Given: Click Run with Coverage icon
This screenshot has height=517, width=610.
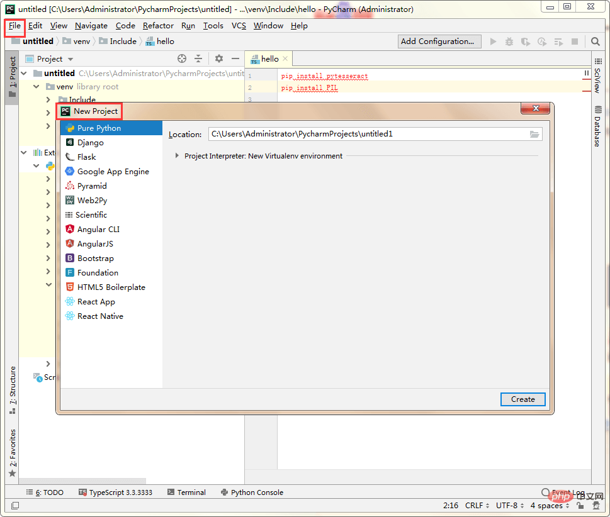Looking at the screenshot, I should tap(525, 42).
